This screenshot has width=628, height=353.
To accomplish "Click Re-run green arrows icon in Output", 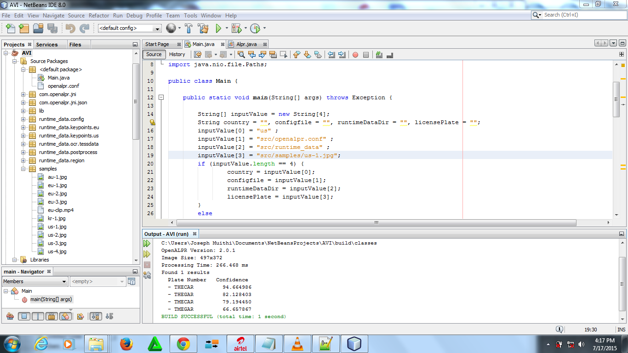I will 147,243.
